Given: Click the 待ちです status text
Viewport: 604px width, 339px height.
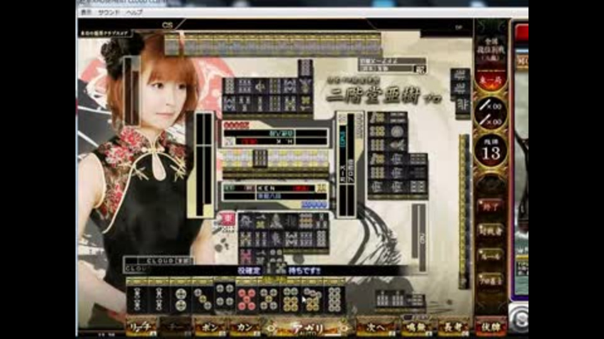Looking at the screenshot, I should coord(305,271).
